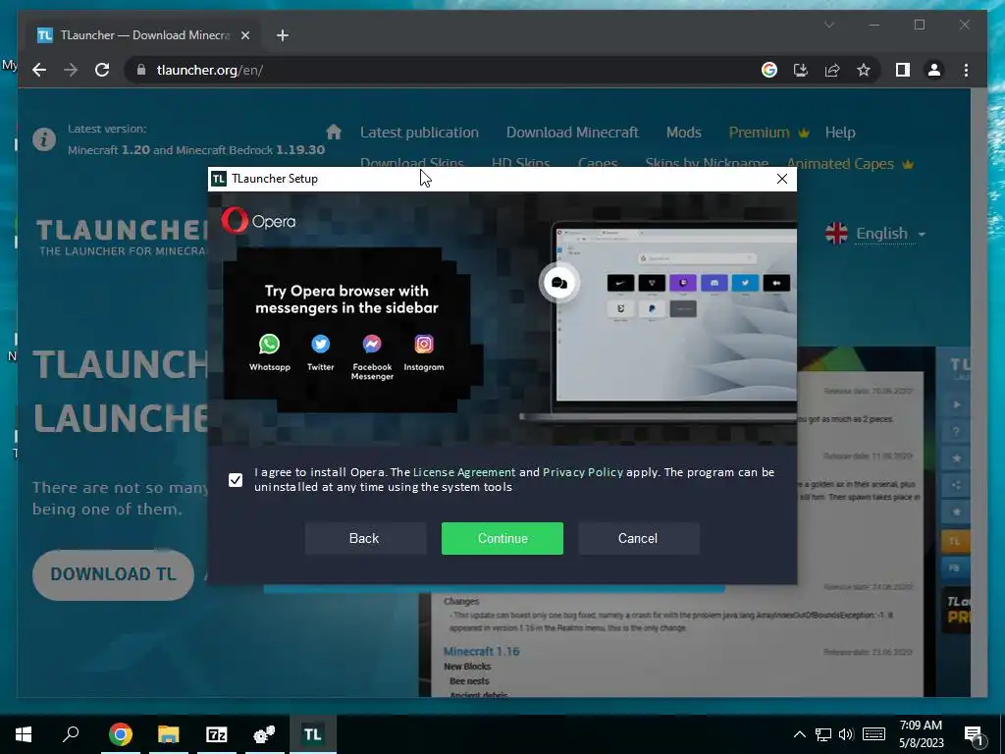Open Chrome profile menu
Viewport: 1005px width, 754px height.
tap(934, 70)
